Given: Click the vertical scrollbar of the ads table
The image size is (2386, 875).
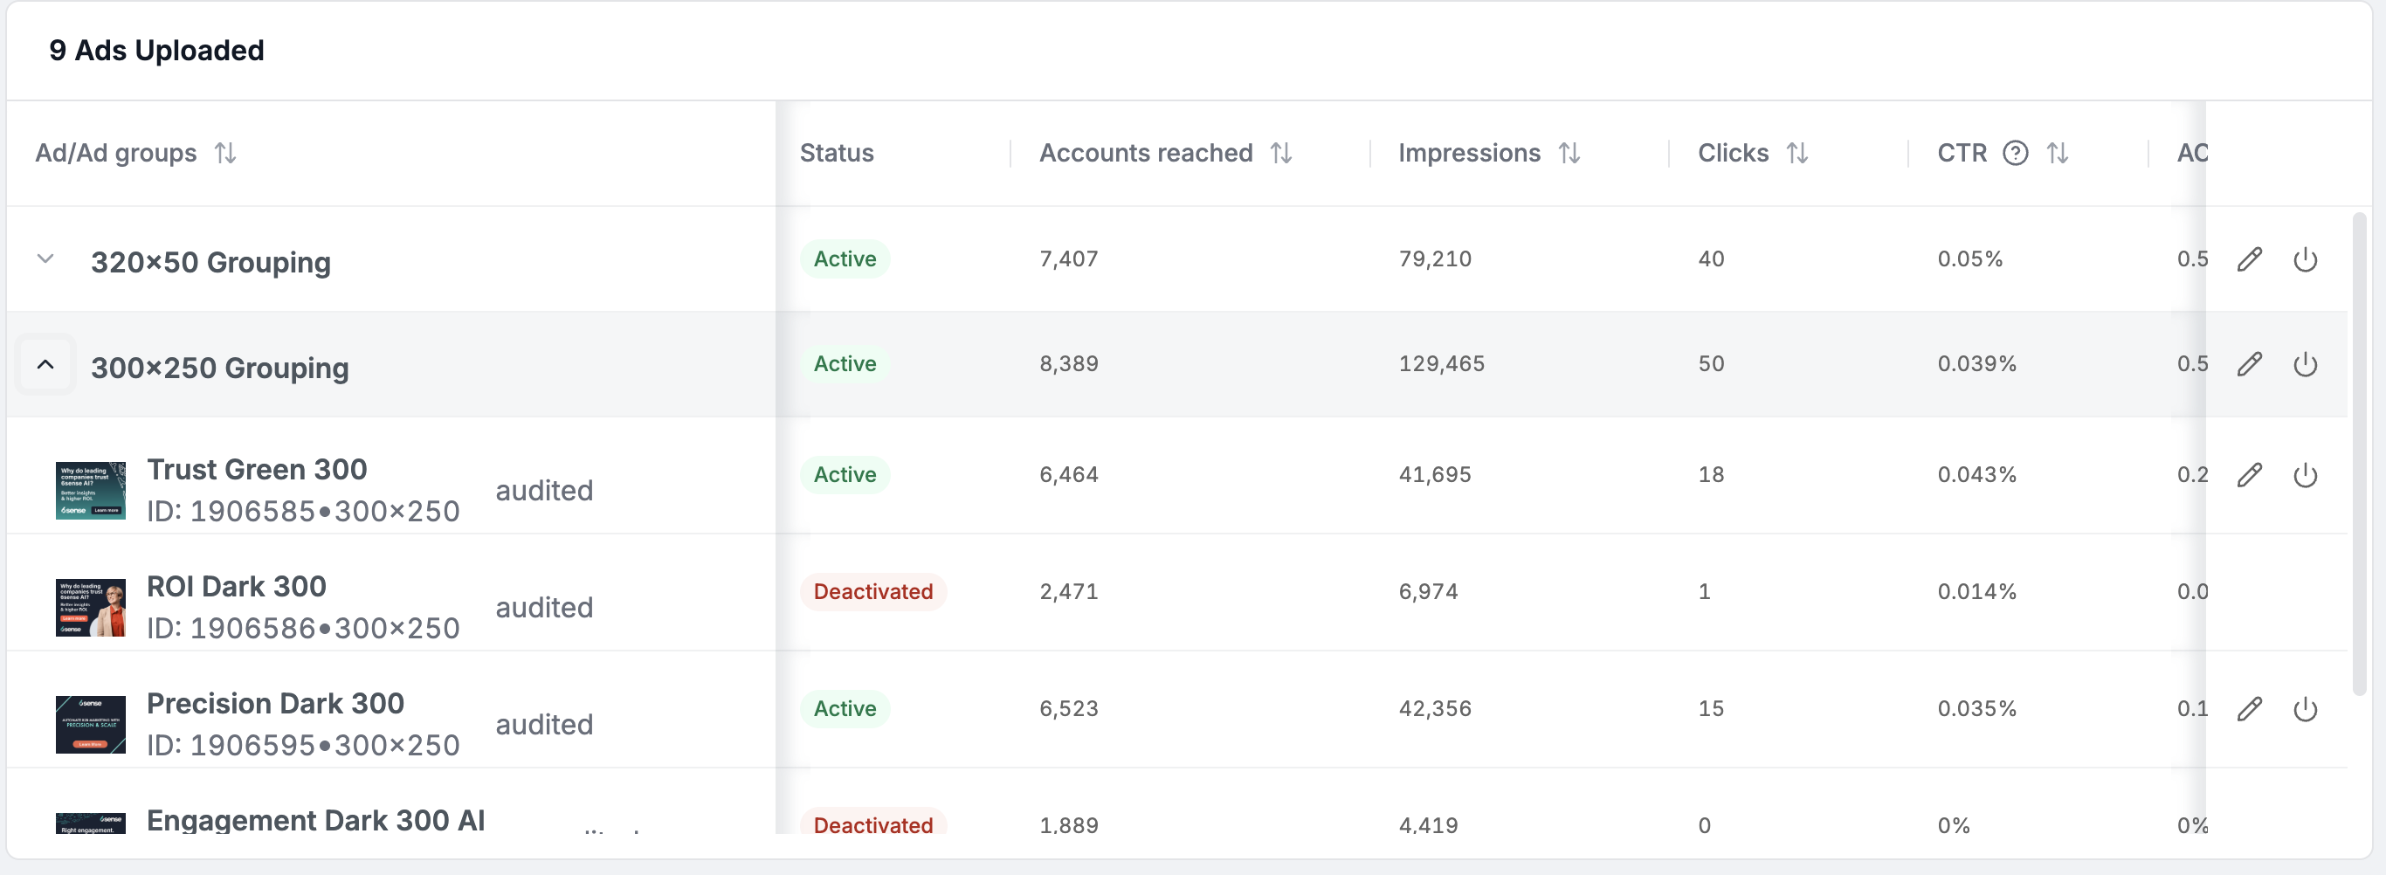Looking at the screenshot, I should 2359,454.
